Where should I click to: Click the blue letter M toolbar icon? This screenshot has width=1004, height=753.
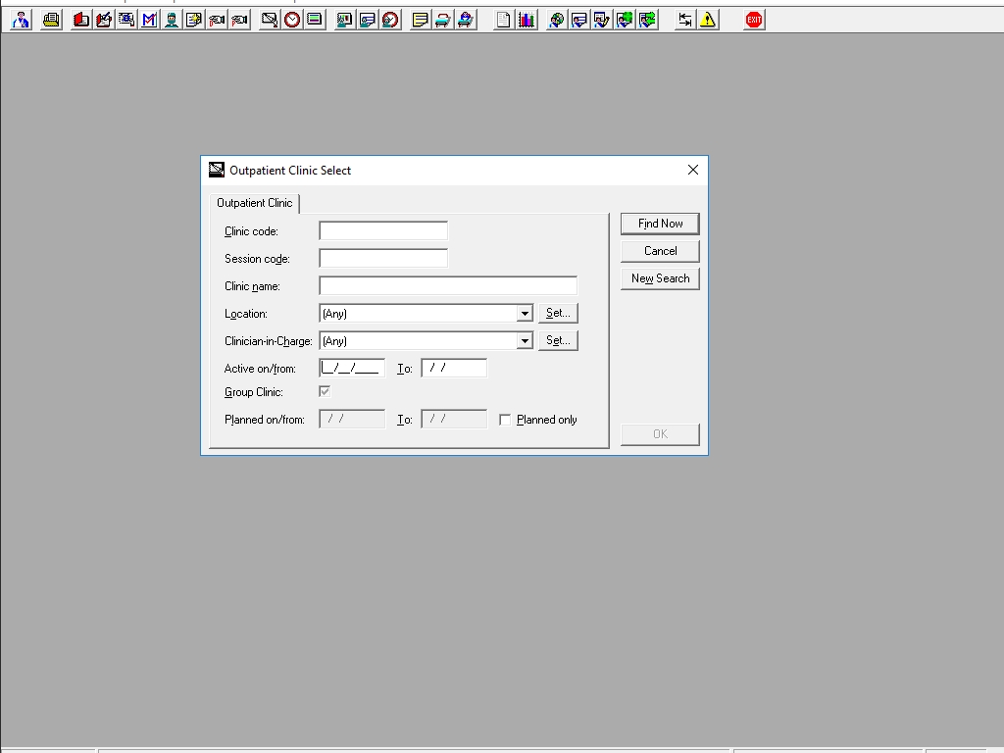coord(149,20)
